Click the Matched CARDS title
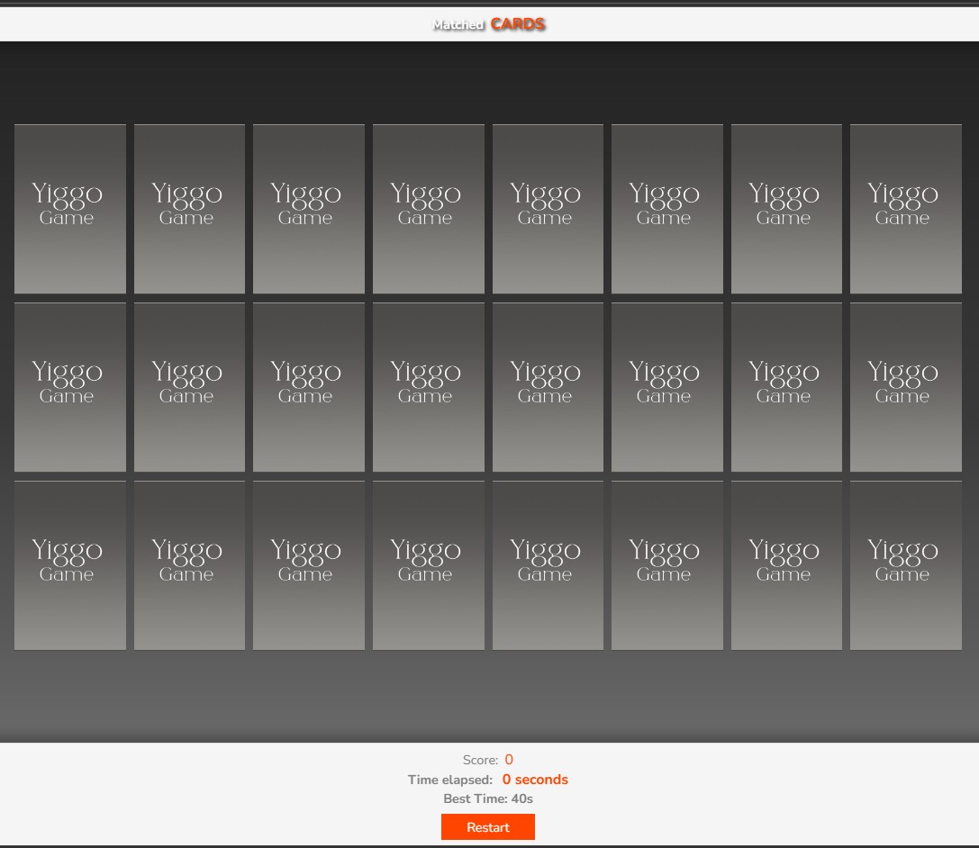 489,24
